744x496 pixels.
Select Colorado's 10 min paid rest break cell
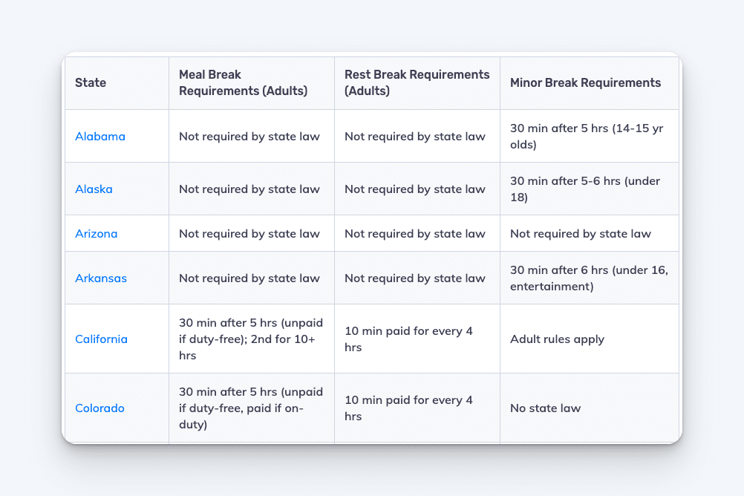(417, 408)
